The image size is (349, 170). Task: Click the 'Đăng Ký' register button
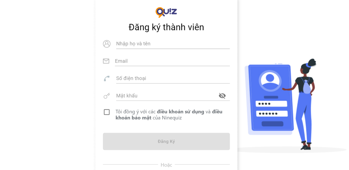pos(166,141)
